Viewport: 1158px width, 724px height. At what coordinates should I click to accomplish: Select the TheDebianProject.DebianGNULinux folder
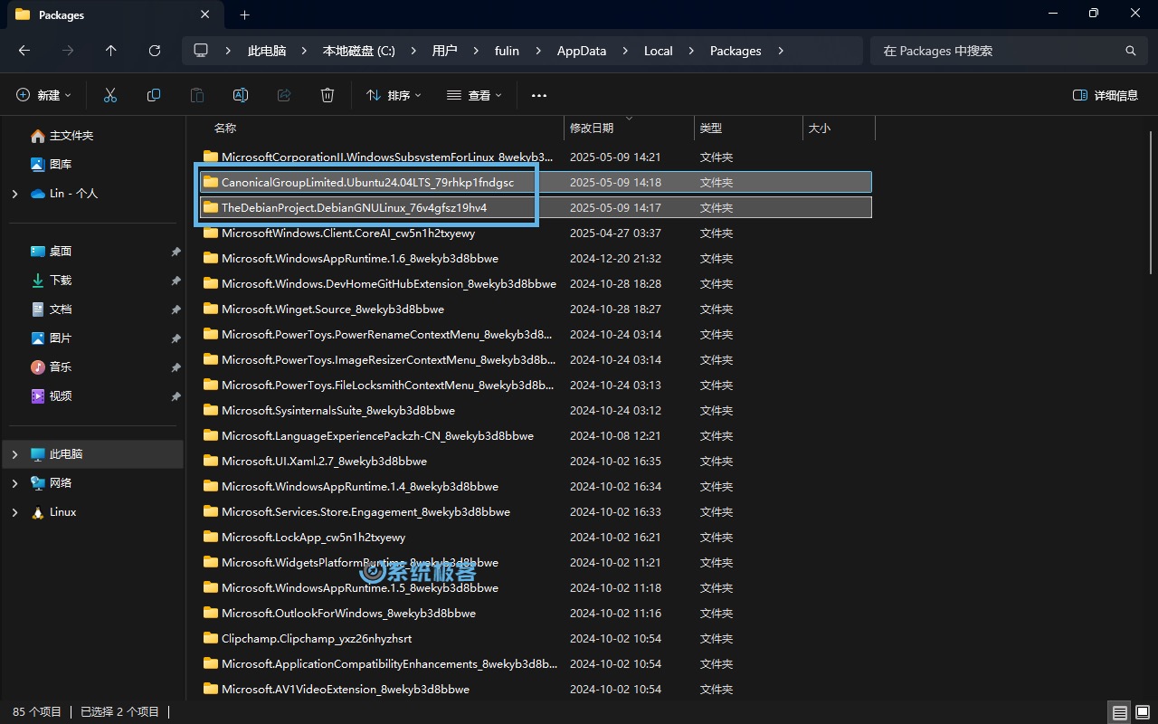[535, 207]
